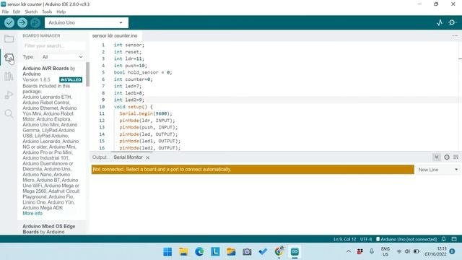
Task: Click code line 'pinMode(push, INPUT);'
Action: click(149, 127)
